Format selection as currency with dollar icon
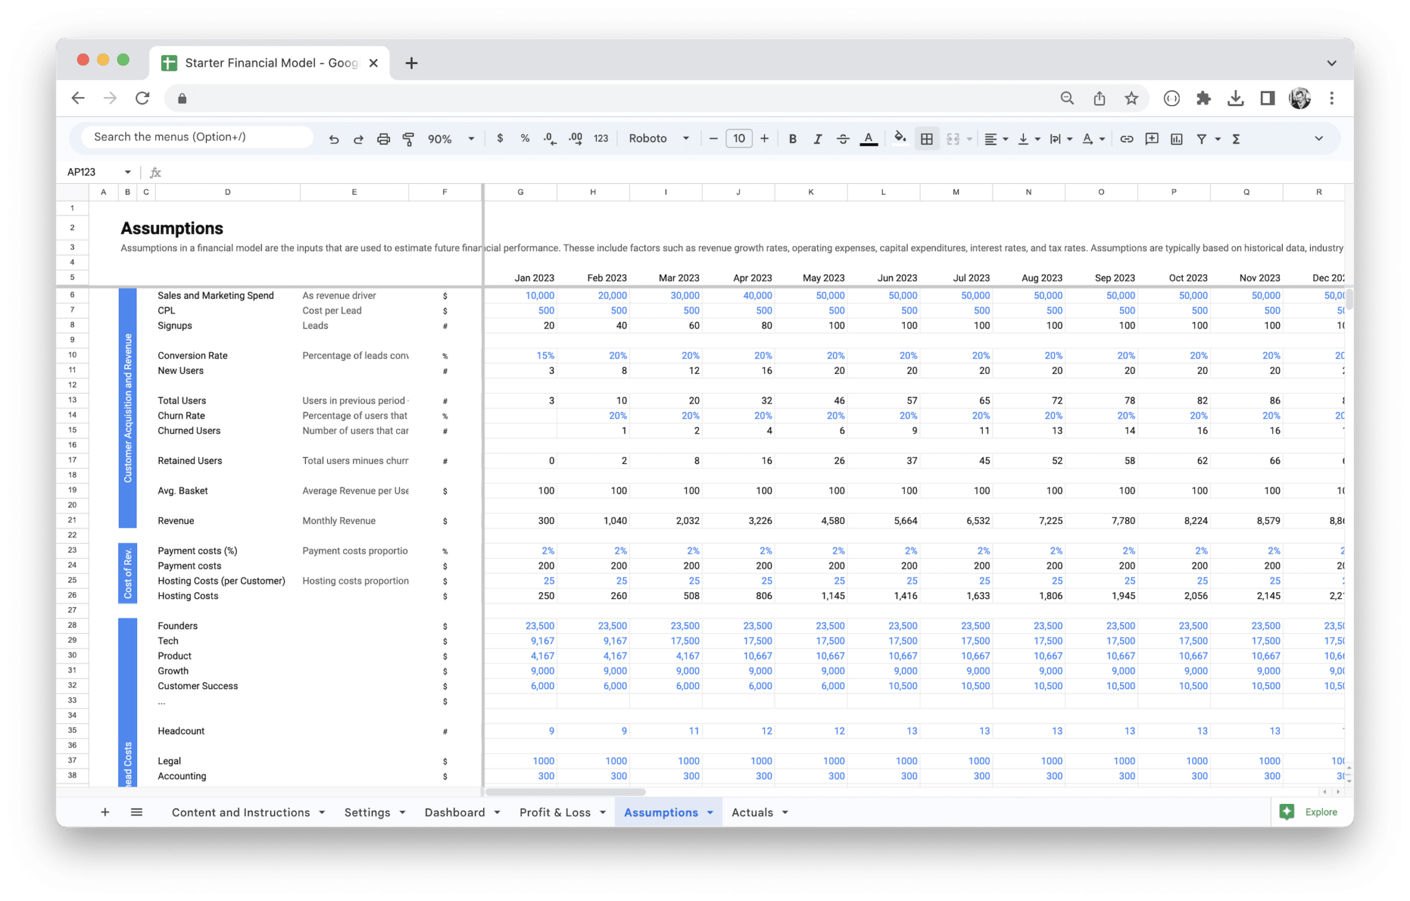 coord(501,138)
